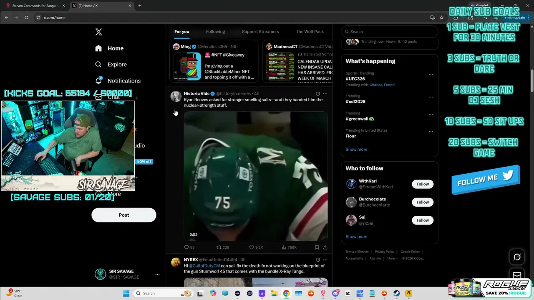Screen dimensions: 534x300
Task: Open Discord from taskbar
Action: click(335, 293)
